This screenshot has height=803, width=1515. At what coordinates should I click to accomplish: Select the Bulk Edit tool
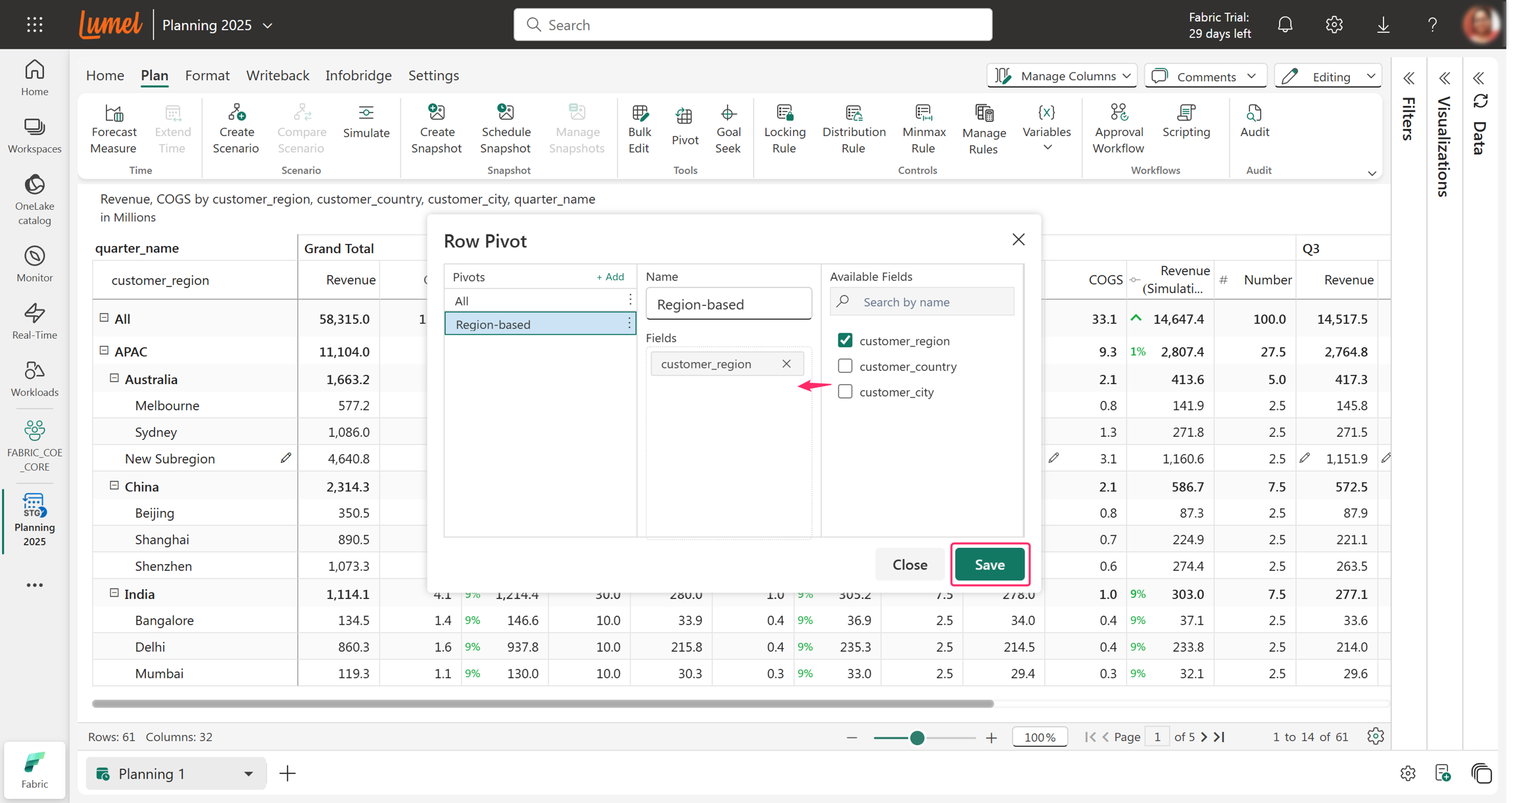[639, 129]
